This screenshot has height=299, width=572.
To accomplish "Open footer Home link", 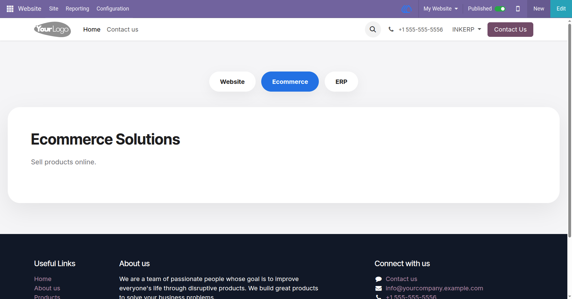I will pyautogui.click(x=43, y=279).
